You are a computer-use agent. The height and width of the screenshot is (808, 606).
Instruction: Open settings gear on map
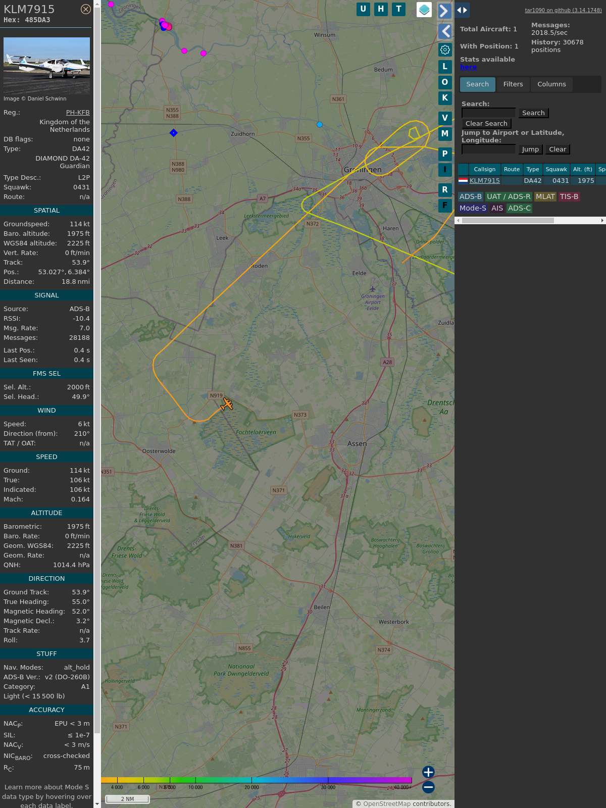pyautogui.click(x=445, y=49)
